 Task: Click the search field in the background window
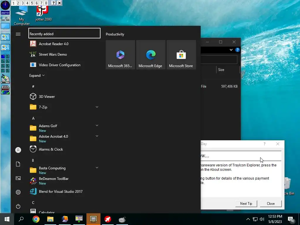click(x=219, y=59)
